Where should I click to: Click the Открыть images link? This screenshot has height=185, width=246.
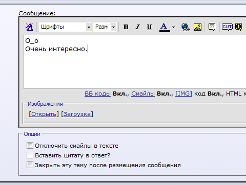click(x=44, y=114)
